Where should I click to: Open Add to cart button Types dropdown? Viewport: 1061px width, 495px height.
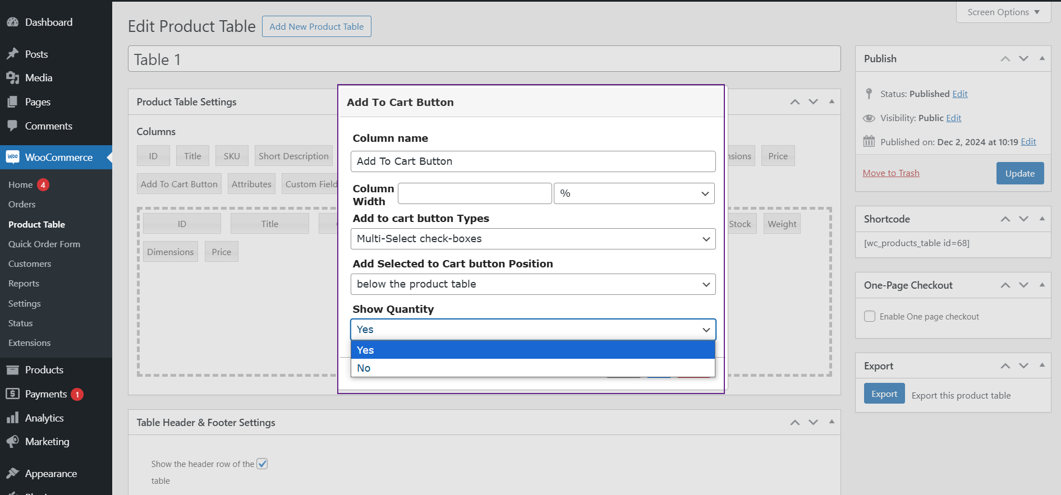tap(532, 239)
